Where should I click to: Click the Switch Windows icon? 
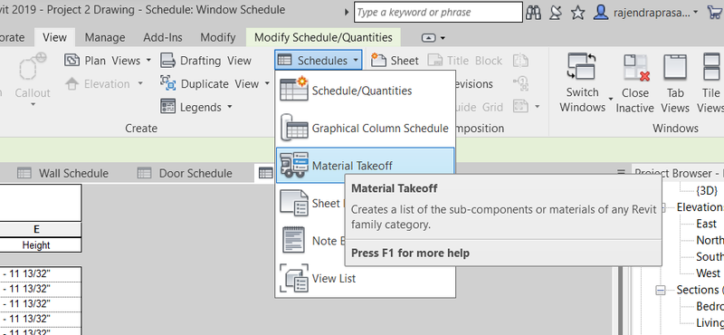point(582,67)
